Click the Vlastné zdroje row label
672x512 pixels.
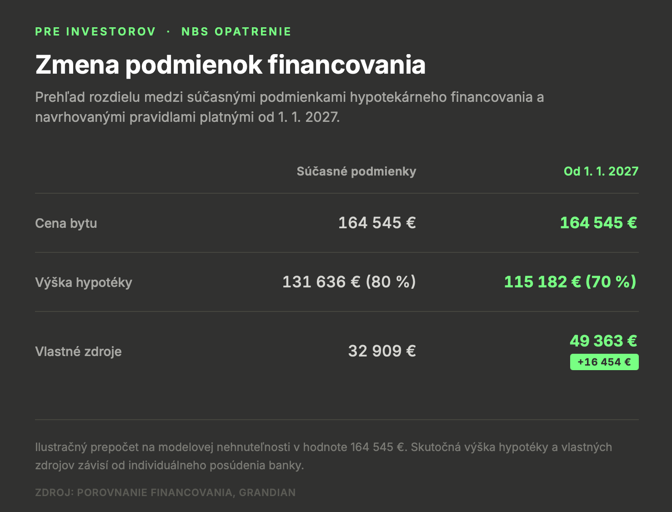[x=78, y=351]
